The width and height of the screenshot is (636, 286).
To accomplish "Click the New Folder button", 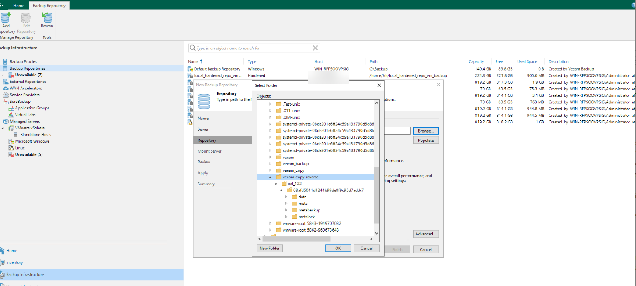I will [x=270, y=248].
